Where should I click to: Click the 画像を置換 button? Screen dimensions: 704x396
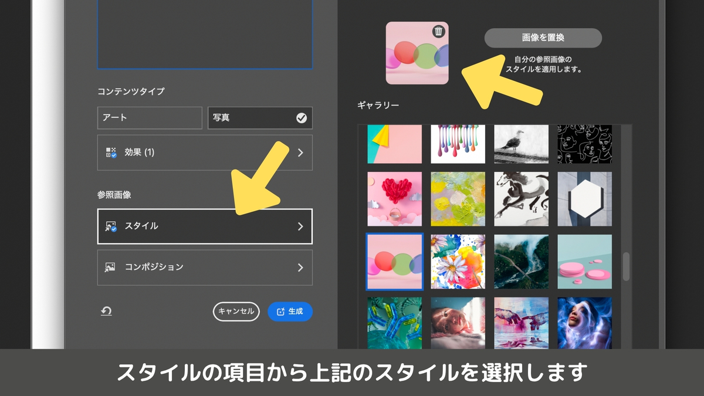(543, 38)
